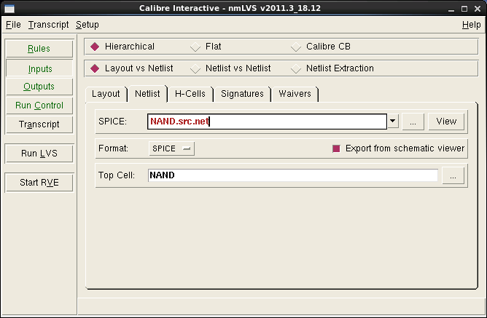Image resolution: width=487 pixels, height=318 pixels.
Task: Open the Run Control panel
Action: (x=39, y=106)
